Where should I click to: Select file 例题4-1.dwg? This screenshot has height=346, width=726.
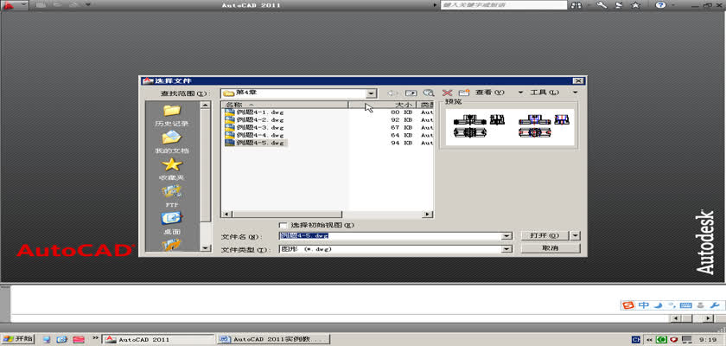click(x=255, y=112)
